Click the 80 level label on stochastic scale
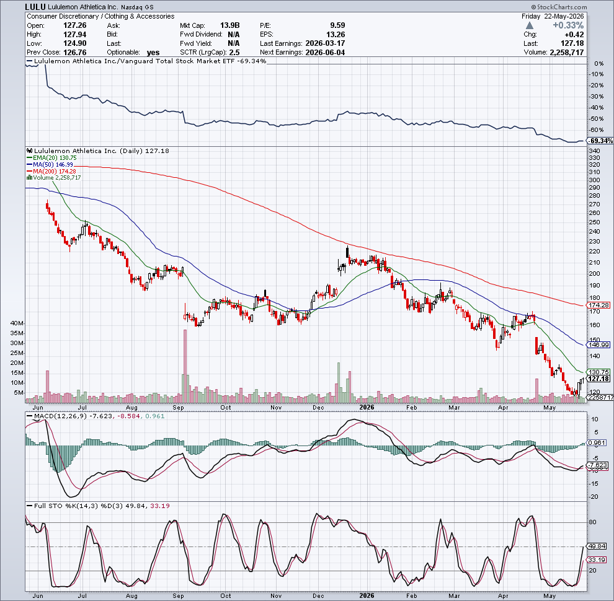Viewport: 614px width, 601px height. click(593, 522)
